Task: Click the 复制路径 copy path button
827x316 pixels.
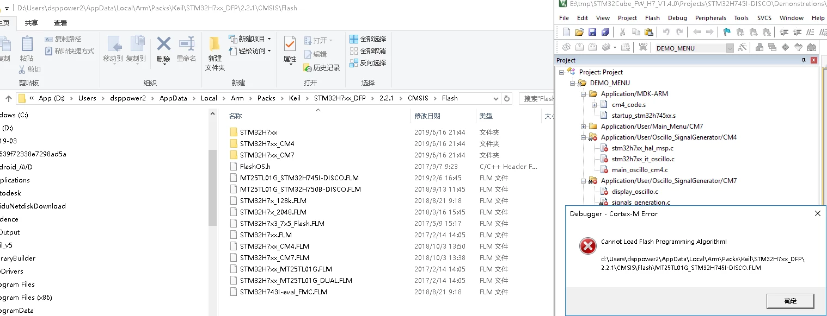Action: (x=63, y=39)
